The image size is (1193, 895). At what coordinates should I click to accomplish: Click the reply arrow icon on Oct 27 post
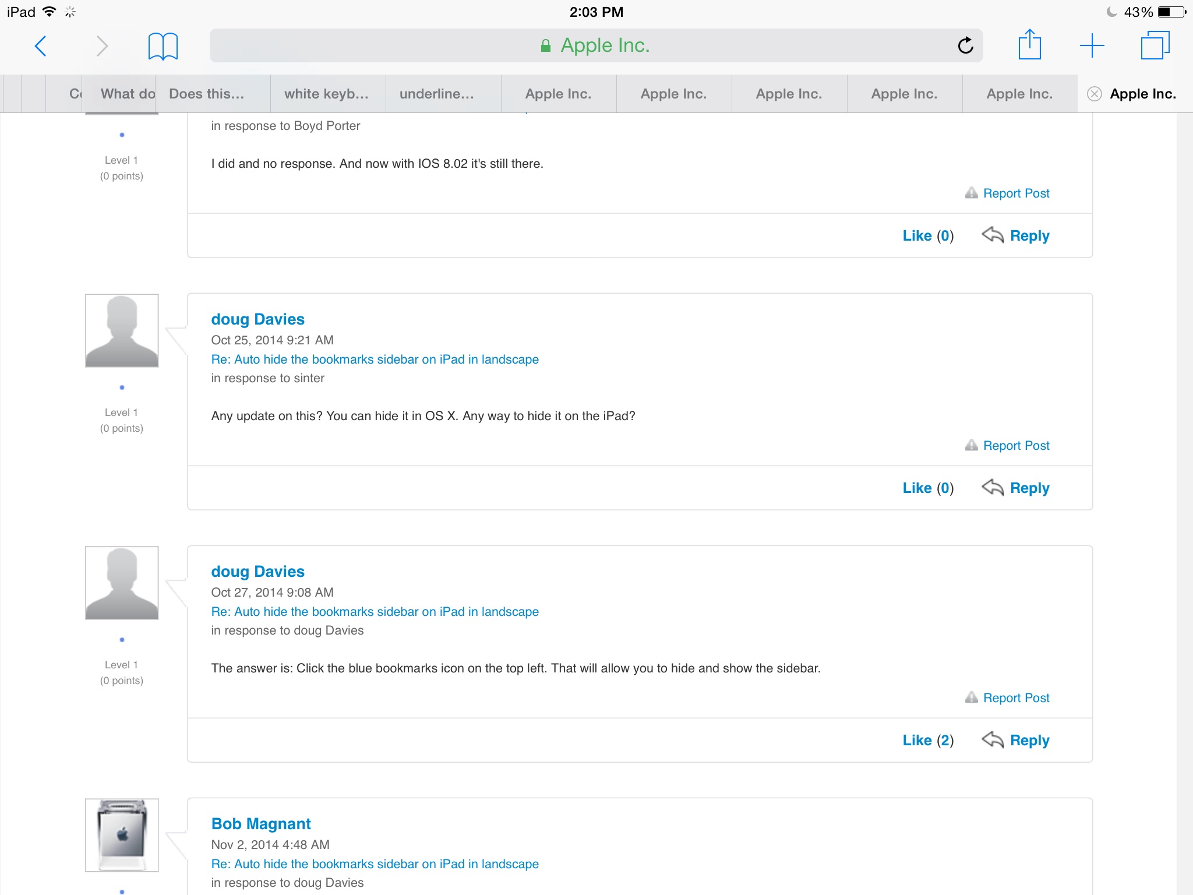[x=993, y=739]
